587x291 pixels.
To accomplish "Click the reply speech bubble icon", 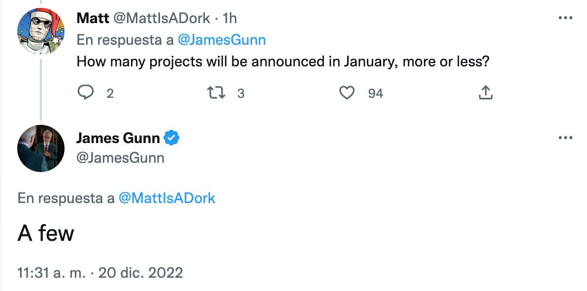I will point(86,92).
